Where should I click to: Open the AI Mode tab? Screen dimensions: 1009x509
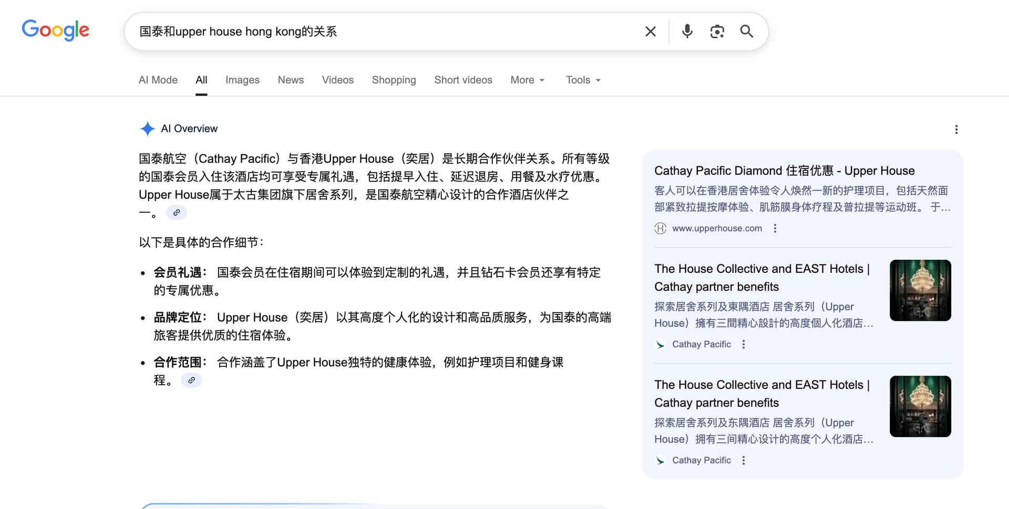pos(158,80)
